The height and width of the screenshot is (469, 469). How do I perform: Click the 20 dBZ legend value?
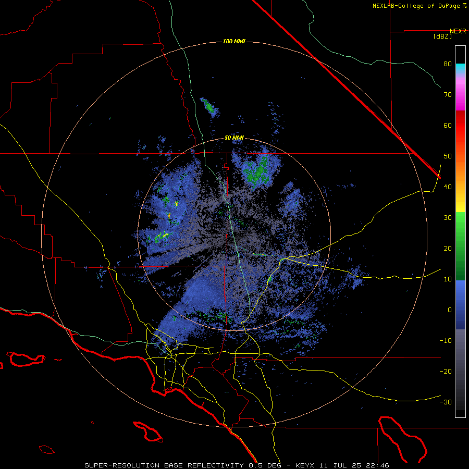click(448, 249)
